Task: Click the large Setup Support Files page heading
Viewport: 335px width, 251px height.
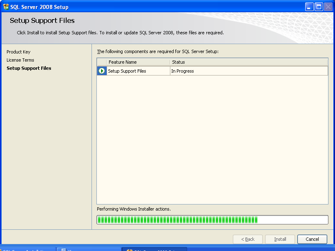Action: point(42,20)
